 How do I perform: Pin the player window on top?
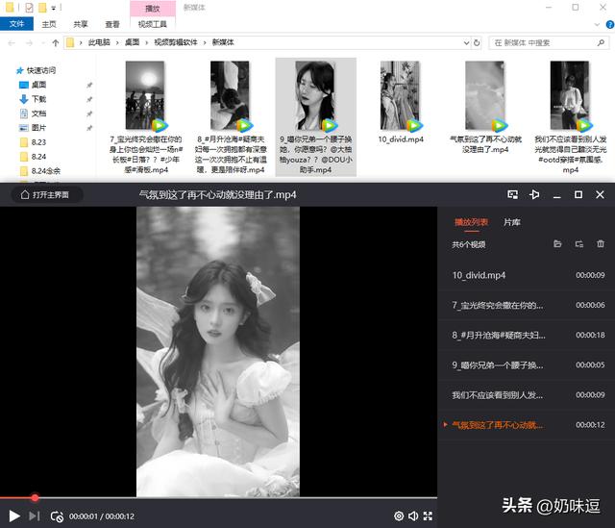tap(534, 195)
